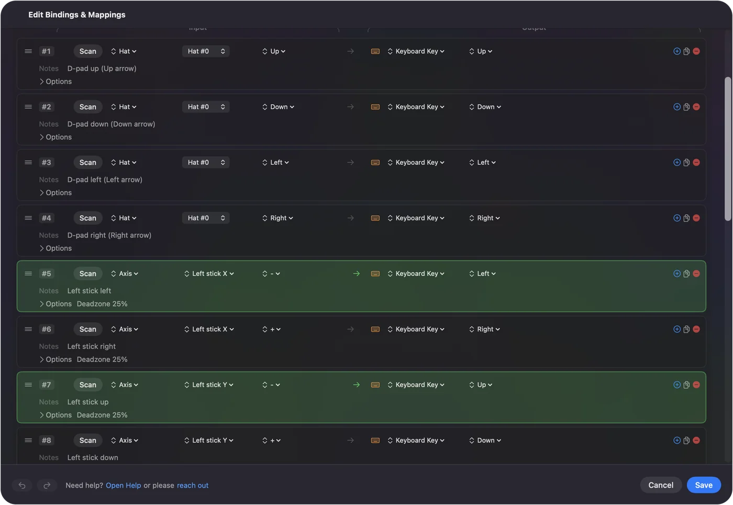
Task: Remove the Left stick up binding #7
Action: point(696,385)
